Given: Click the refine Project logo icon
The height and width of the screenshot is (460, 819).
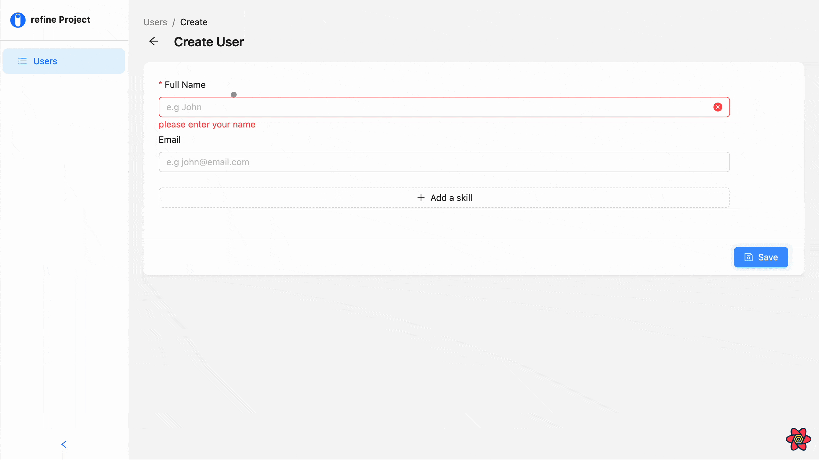Looking at the screenshot, I should coord(18,20).
